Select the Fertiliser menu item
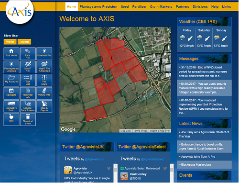Viewport: 239px width, 183px height. tap(139, 7)
